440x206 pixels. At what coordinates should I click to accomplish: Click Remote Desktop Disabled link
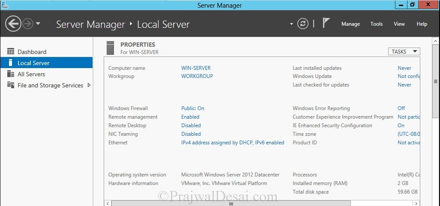(x=191, y=125)
